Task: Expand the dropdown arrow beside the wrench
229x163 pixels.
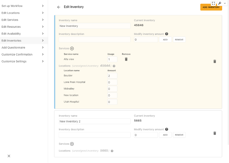Action: point(225,3)
